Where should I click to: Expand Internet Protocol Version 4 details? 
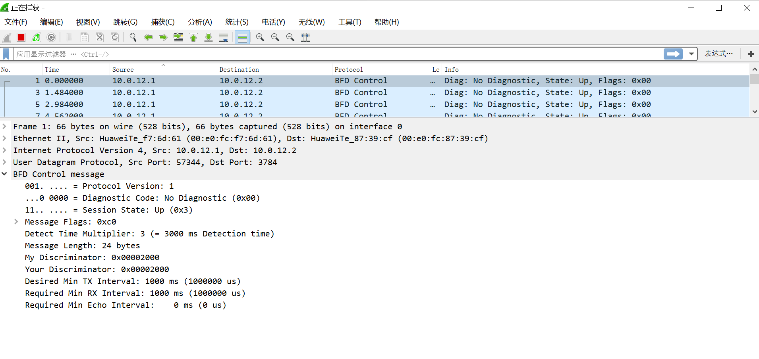[4, 150]
